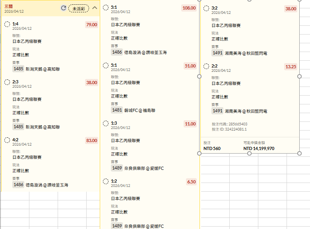This screenshot has height=229, width=310.
Task: Click the refresh icon in the 三關 header
Action: 64,8
